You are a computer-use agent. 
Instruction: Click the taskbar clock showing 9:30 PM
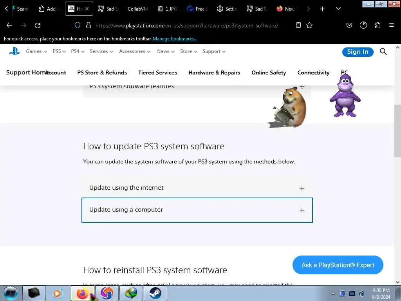tap(381, 293)
